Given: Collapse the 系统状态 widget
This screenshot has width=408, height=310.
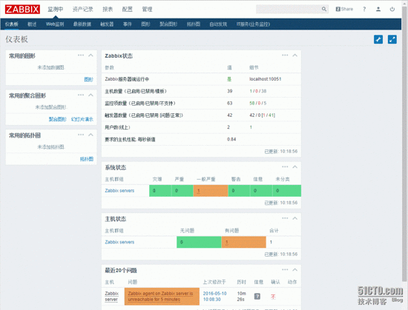Looking at the screenshot, I should (295, 166).
